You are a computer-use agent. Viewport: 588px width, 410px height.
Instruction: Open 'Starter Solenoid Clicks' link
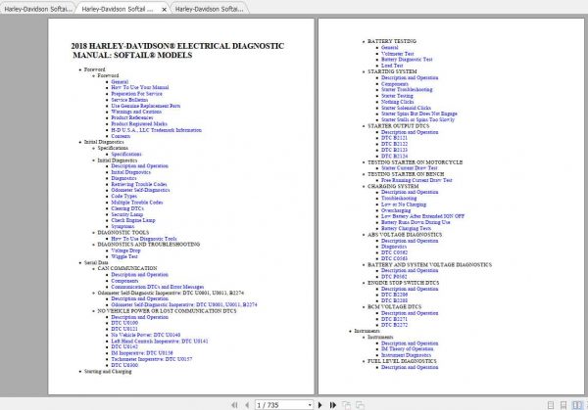click(x=406, y=108)
